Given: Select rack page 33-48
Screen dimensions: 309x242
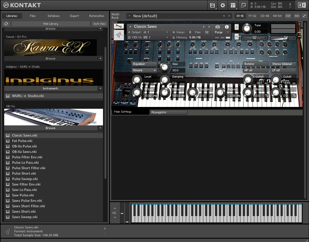Looking at the screenshot, I should point(265,16).
